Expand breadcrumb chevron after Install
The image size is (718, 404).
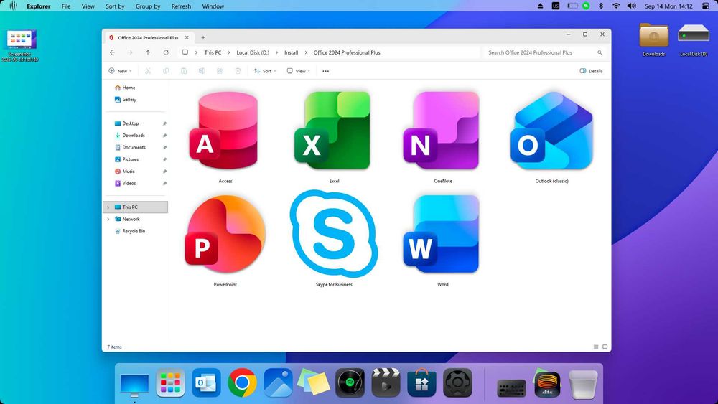point(306,52)
